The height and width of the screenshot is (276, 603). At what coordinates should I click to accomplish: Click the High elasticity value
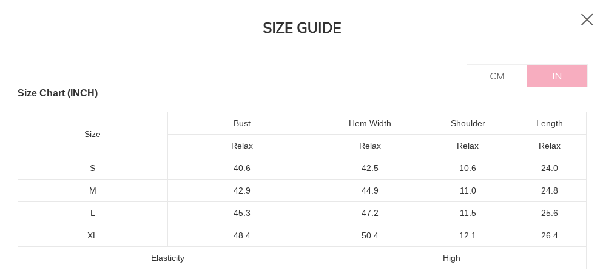451,258
